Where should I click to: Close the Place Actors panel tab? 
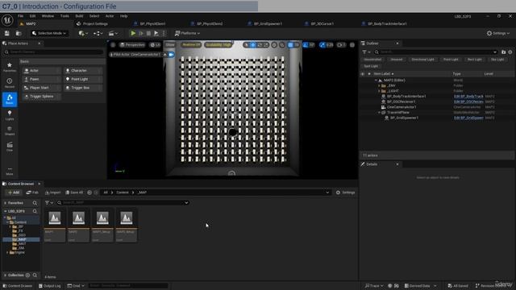(40, 43)
